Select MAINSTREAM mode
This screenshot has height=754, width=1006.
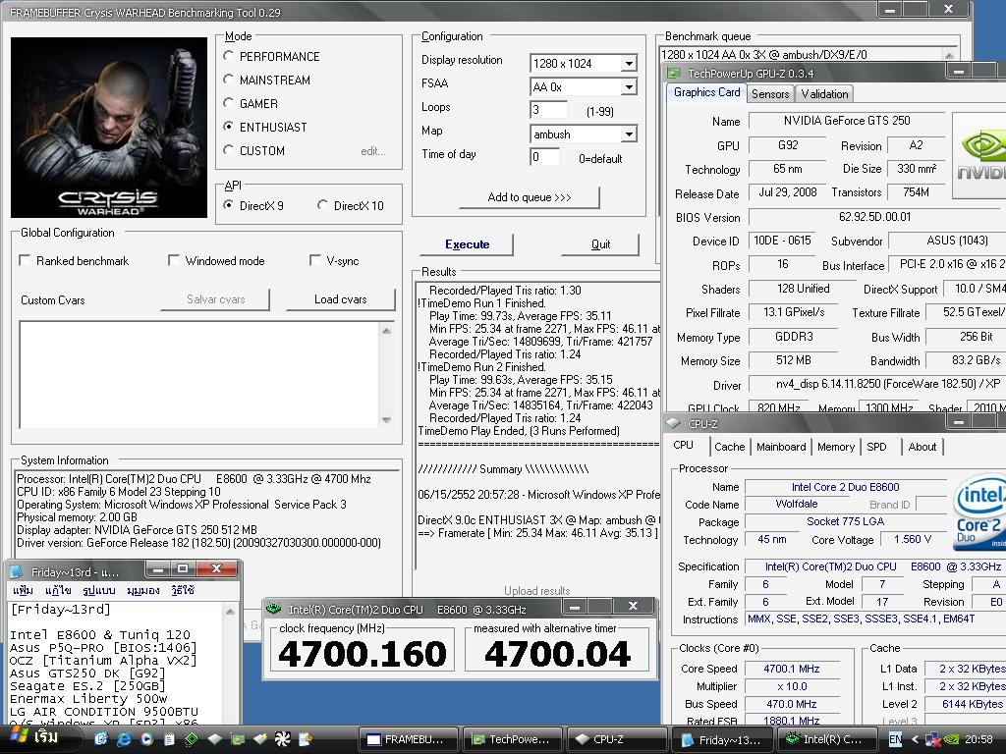(x=228, y=80)
